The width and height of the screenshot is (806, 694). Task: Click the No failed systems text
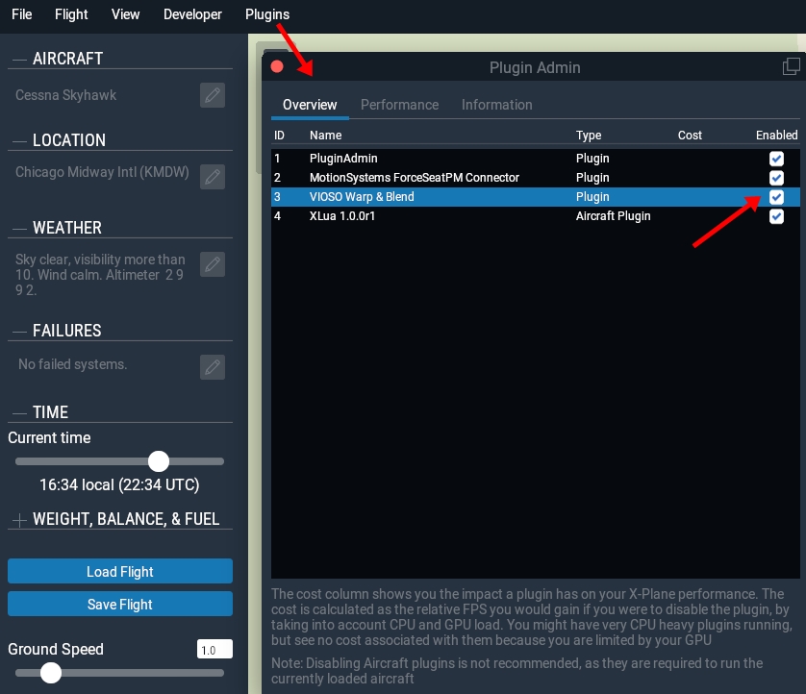[72, 364]
